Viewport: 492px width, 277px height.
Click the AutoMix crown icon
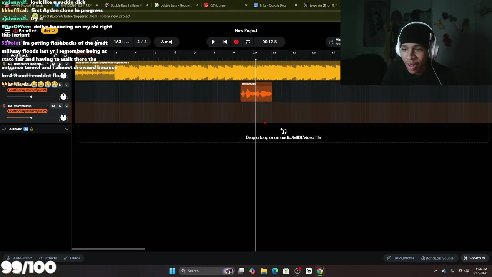[x=32, y=129]
